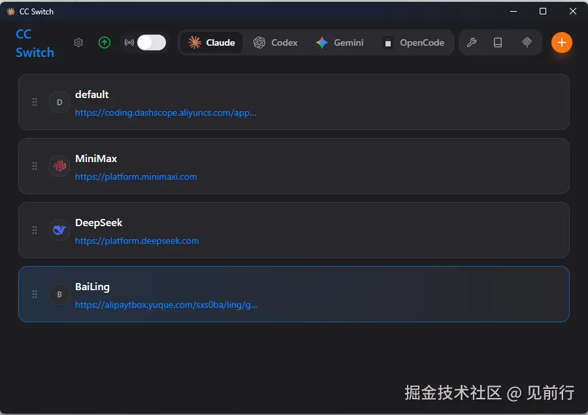Open the platform.minimaxi.com link
Viewport: 588px width, 415px height.
pyautogui.click(x=136, y=176)
